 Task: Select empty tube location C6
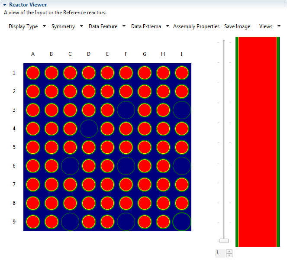(x=70, y=166)
